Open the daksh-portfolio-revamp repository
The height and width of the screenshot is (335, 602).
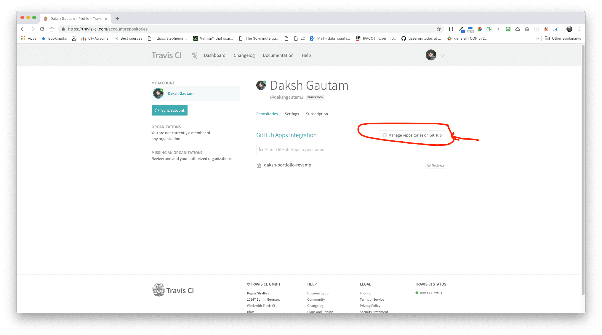pyautogui.click(x=287, y=165)
